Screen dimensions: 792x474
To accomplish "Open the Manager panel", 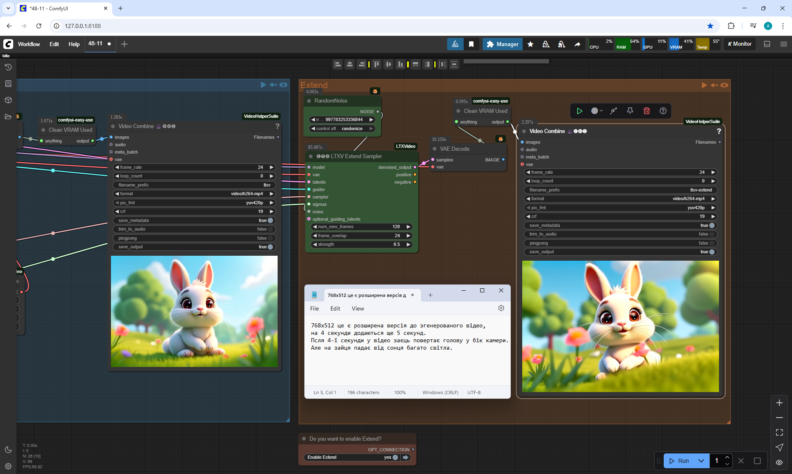I will point(502,44).
